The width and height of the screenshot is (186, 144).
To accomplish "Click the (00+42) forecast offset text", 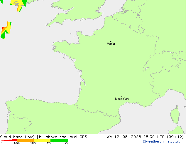I will coord(175,137).
